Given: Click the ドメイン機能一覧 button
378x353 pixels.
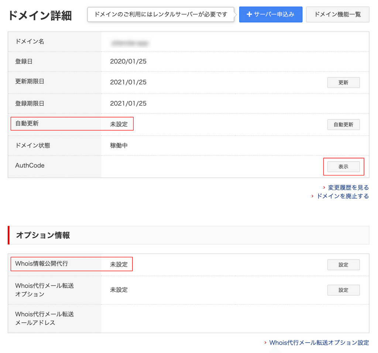Looking at the screenshot, I should point(338,14).
